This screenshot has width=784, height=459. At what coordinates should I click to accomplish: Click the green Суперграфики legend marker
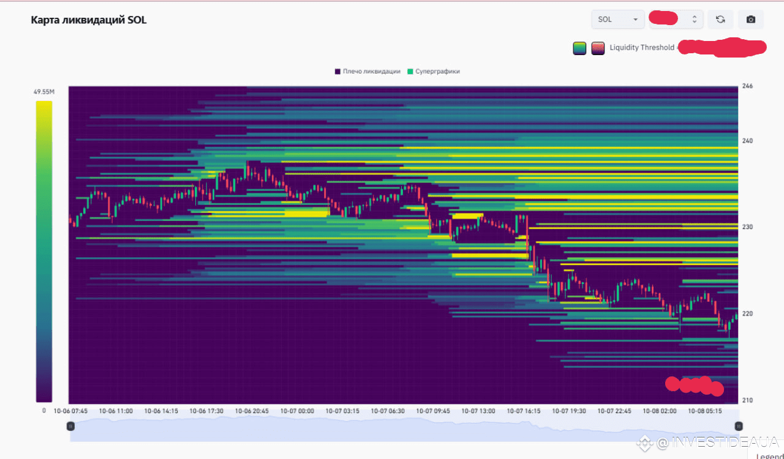click(410, 72)
